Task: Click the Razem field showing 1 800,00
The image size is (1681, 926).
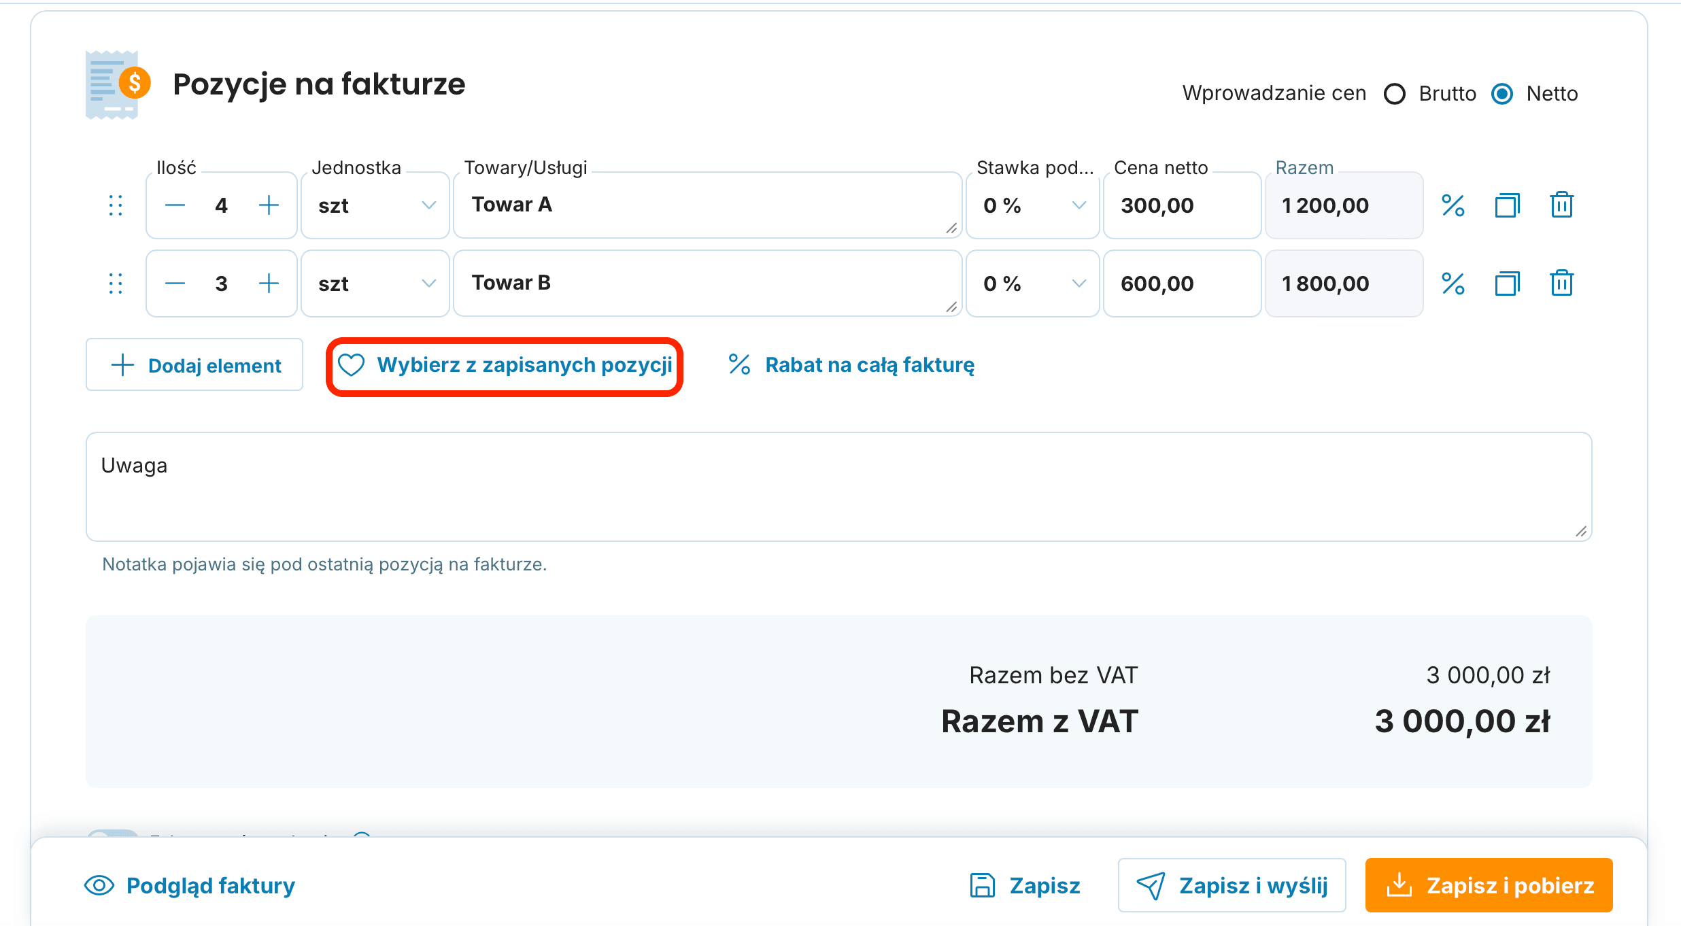Action: (x=1344, y=284)
